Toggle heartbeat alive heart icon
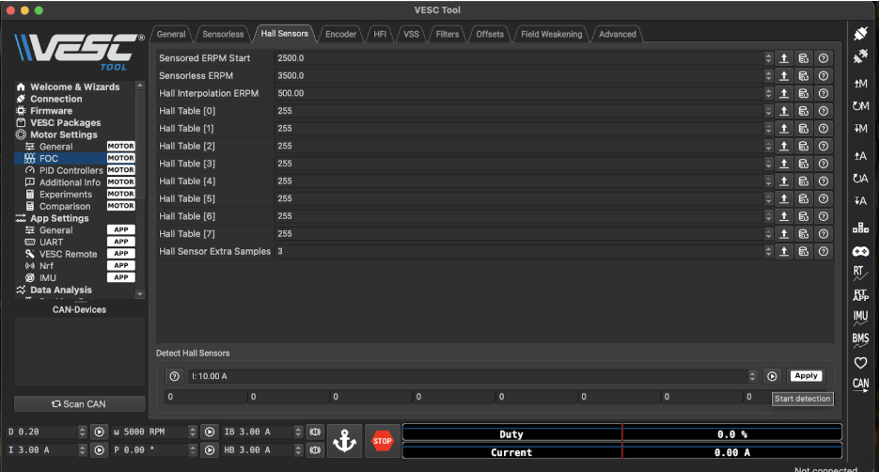 [860, 363]
